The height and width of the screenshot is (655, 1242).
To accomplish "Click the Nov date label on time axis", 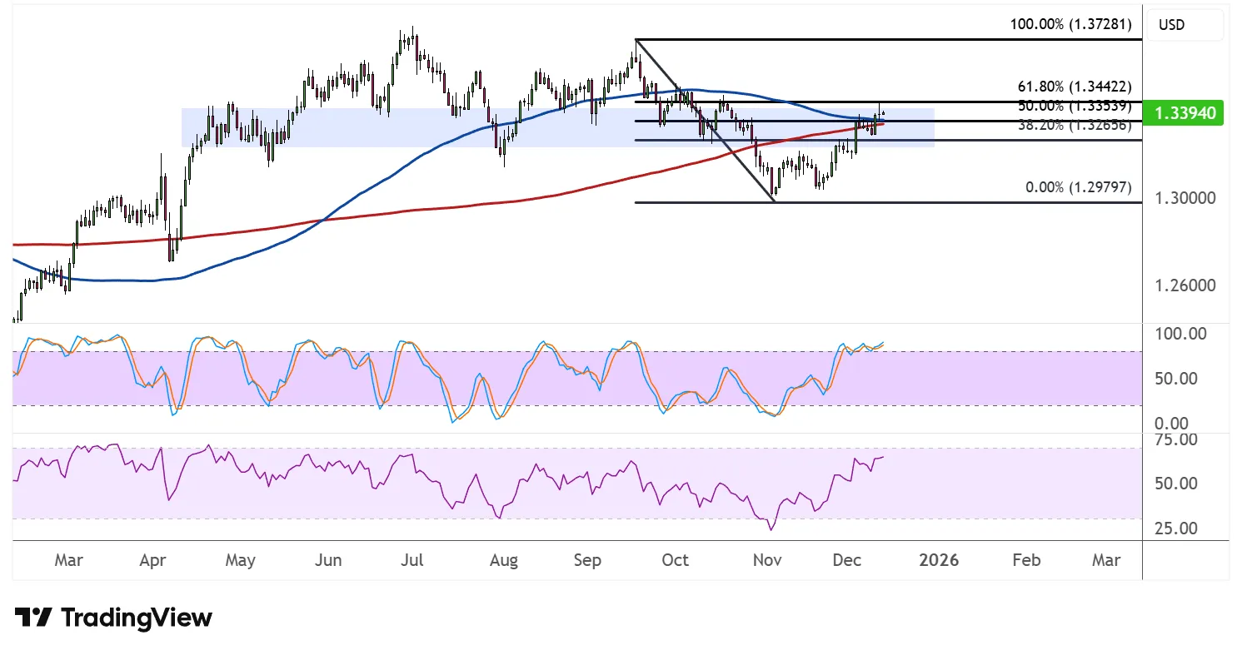I will pyautogui.click(x=766, y=560).
